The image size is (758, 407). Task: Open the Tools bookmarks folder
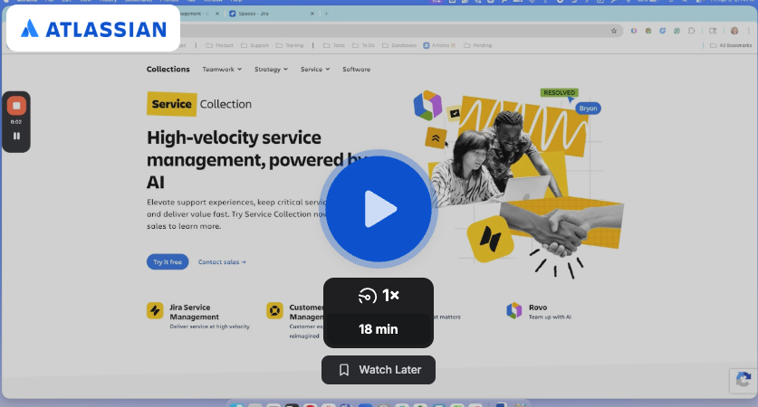(x=334, y=45)
